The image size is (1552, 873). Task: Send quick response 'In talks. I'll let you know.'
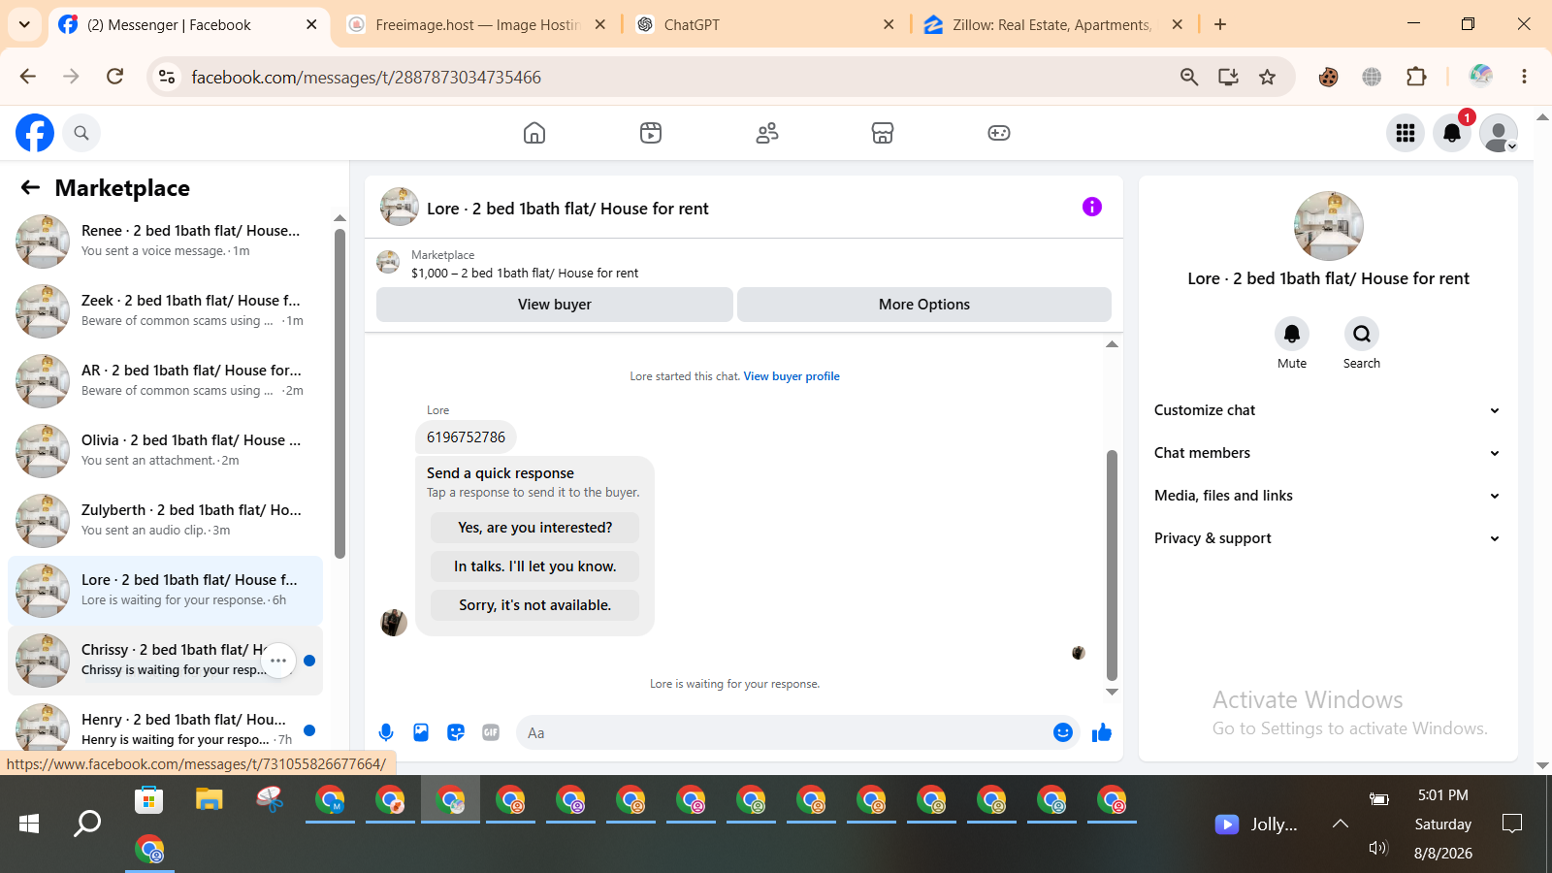pyautogui.click(x=534, y=566)
